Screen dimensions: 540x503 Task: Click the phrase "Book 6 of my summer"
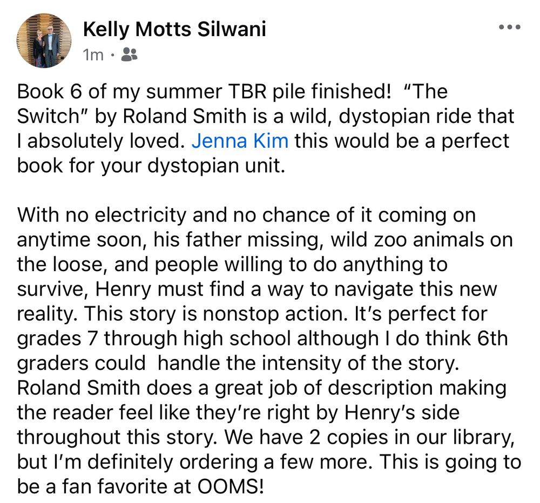119,92
